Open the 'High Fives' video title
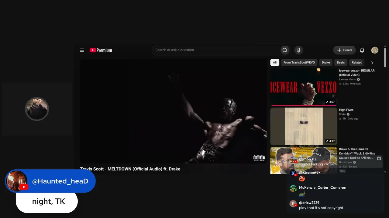 pyautogui.click(x=346, y=110)
